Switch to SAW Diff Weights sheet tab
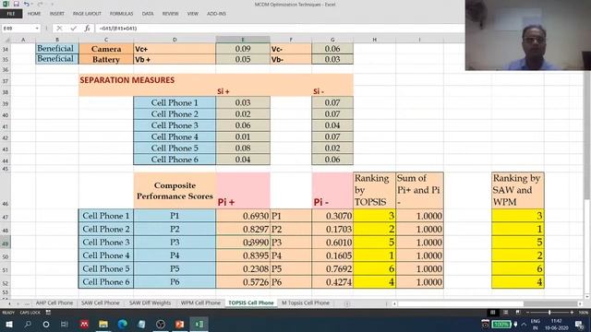Image resolution: width=591 pixels, height=332 pixels. pos(150,302)
